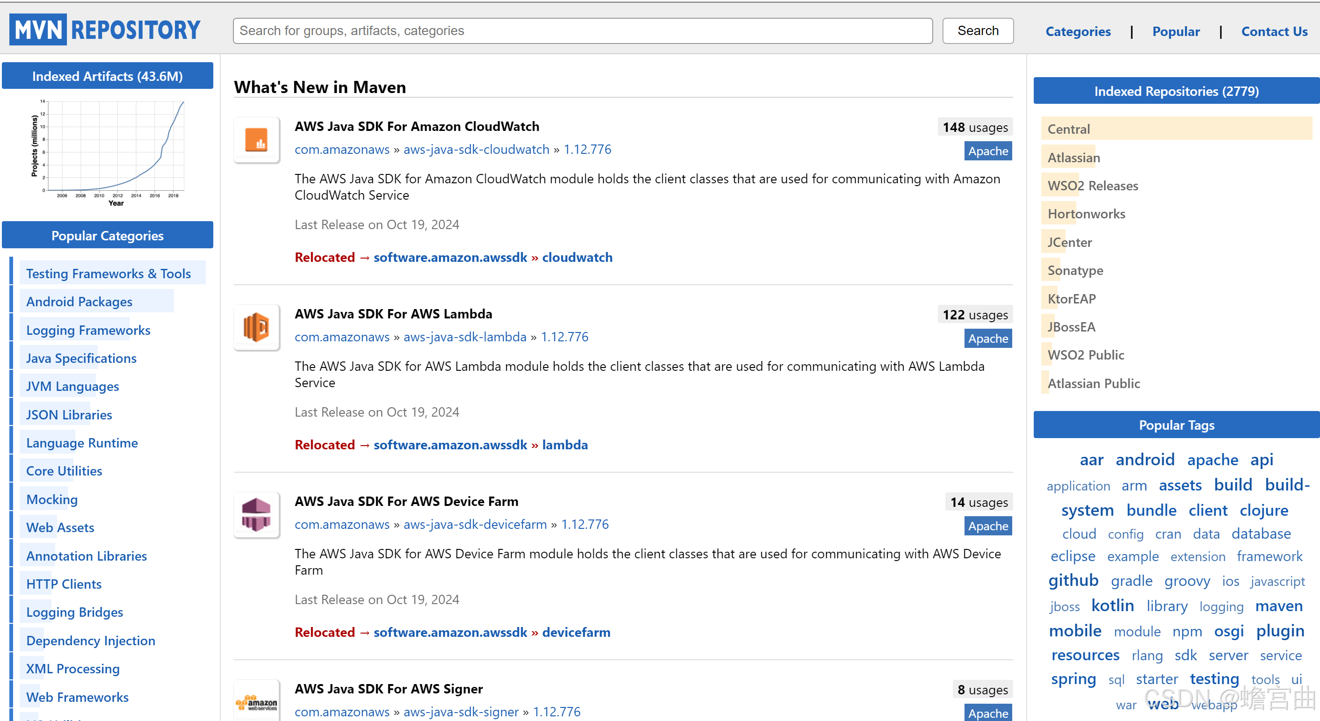Click the 8 usages badge
This screenshot has height=721, width=1320.
[x=982, y=689]
